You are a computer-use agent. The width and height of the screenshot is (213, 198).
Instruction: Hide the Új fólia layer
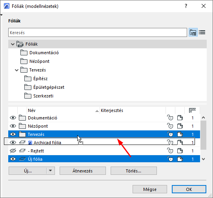(13, 159)
